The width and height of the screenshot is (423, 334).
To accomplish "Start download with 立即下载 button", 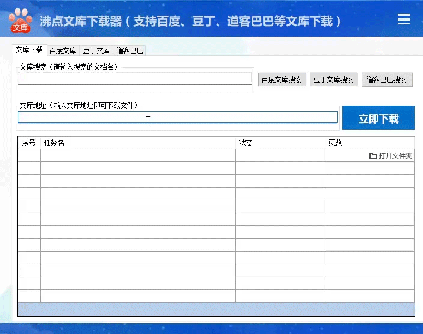I will [378, 118].
